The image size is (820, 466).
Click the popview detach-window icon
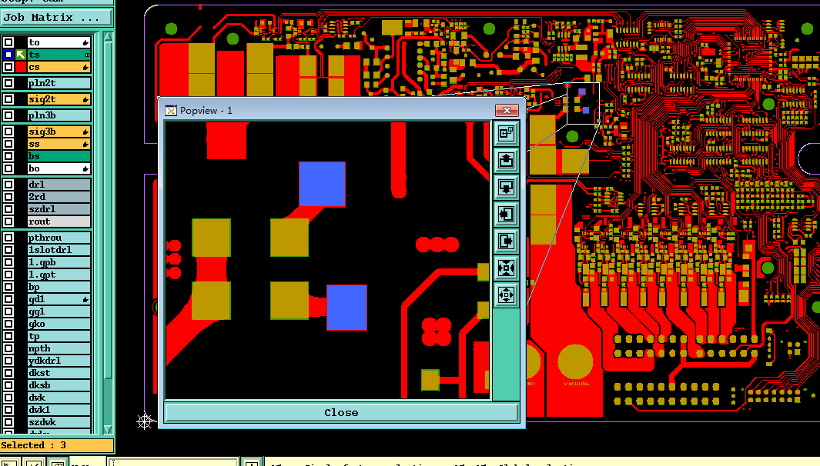point(506,133)
